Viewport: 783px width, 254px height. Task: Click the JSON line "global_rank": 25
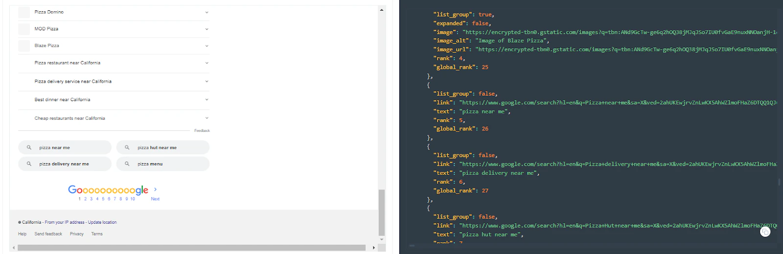(x=461, y=67)
